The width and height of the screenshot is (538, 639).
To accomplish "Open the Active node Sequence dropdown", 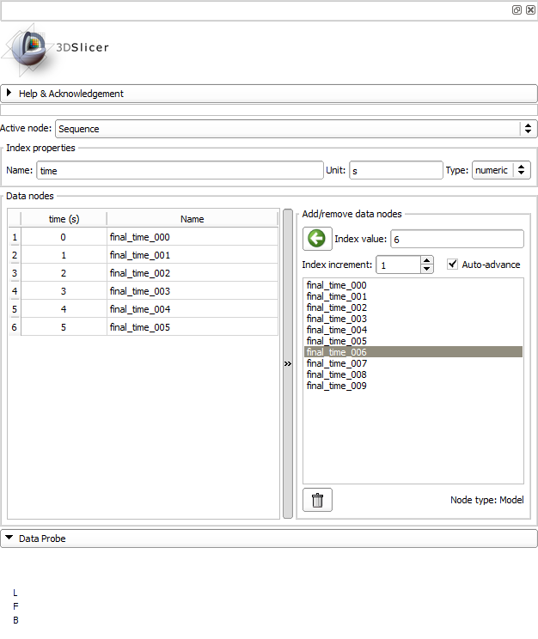I will [x=296, y=129].
